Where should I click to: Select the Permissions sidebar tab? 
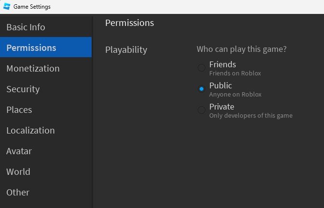tap(31, 48)
